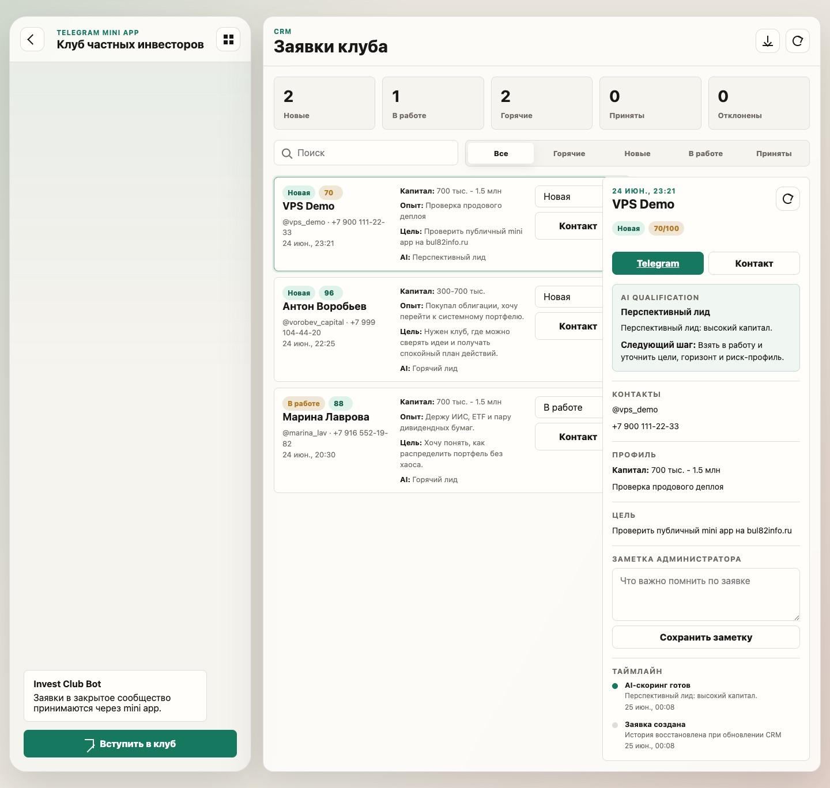Click the Новая badge in detail panel
Screen dimensions: 830x788
pyautogui.click(x=628, y=228)
